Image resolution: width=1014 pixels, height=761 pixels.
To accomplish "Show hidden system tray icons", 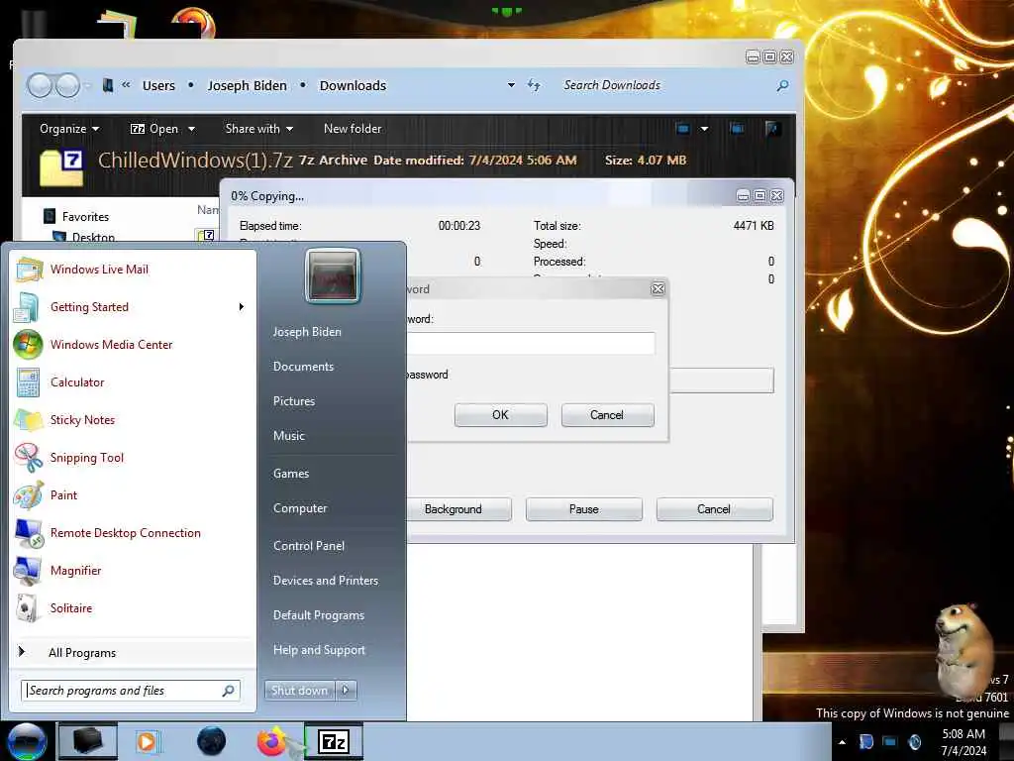I will [842, 742].
